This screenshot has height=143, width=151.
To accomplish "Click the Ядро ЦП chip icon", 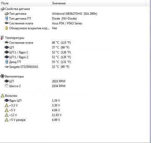I will (x=6, y=100).
